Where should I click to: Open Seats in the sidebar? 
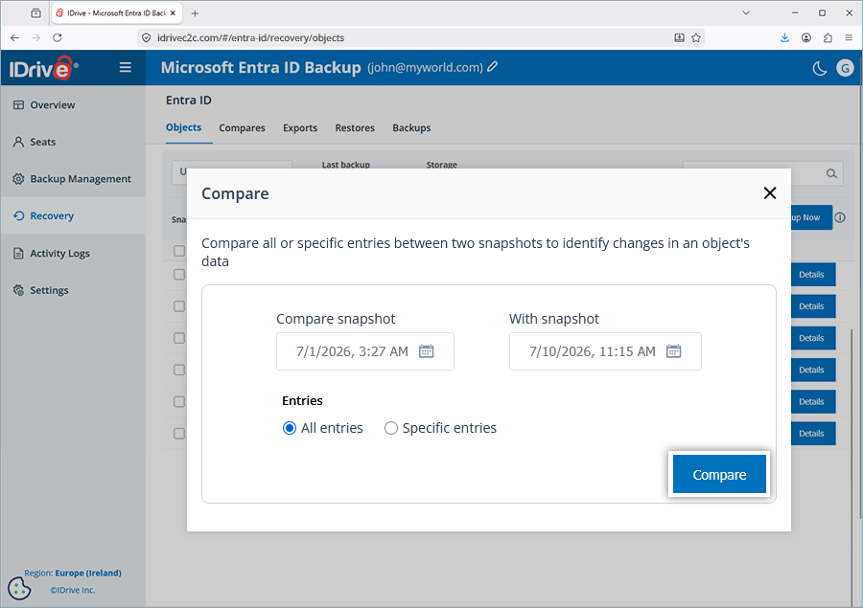(73, 142)
